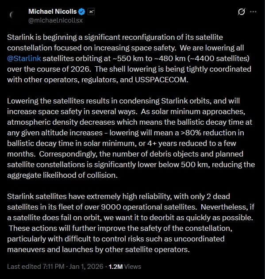The height and width of the screenshot is (279, 265).
Task: Click the "(~4400 satellites)" text
Action: point(219,58)
